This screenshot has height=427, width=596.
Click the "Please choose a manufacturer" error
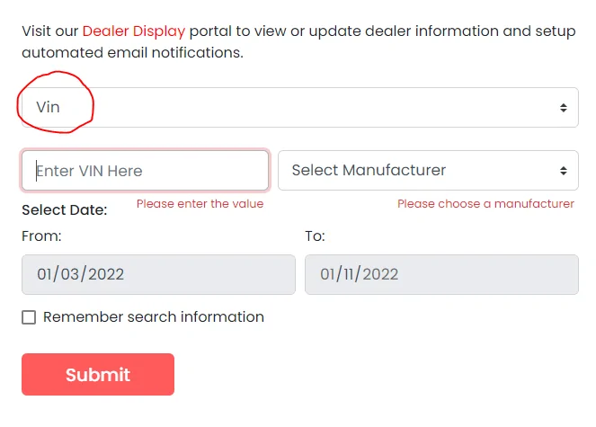485,204
